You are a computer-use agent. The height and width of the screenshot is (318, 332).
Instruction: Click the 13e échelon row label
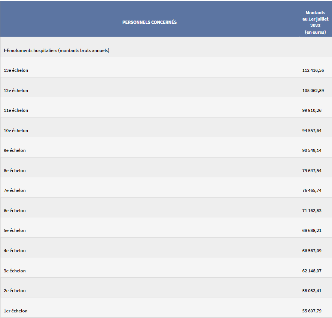[16, 70]
